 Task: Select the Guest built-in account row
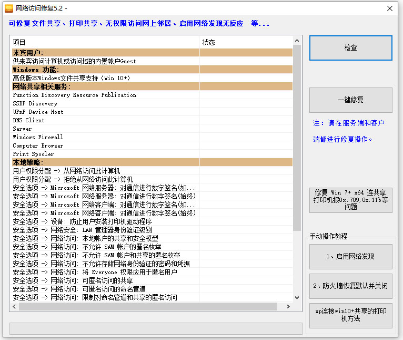[152, 61]
